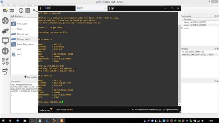
Task: Open File Explorer from the taskbar
Action: [25, 121]
